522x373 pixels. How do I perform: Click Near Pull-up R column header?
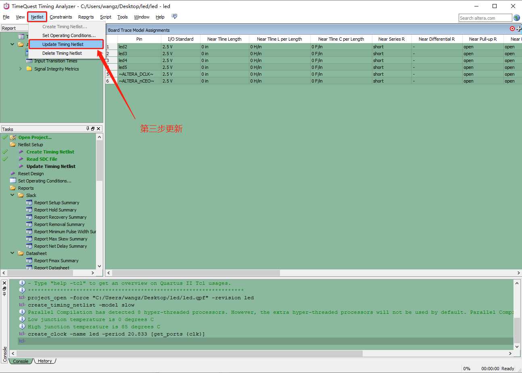click(483, 39)
